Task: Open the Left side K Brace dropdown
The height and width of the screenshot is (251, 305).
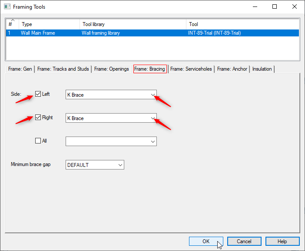Action: coord(111,95)
